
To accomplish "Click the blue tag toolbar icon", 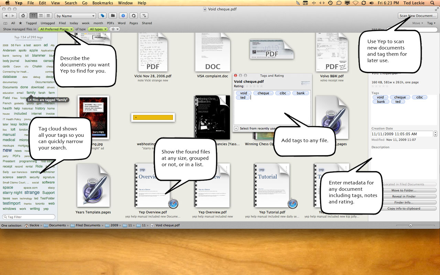I will pos(102,16).
